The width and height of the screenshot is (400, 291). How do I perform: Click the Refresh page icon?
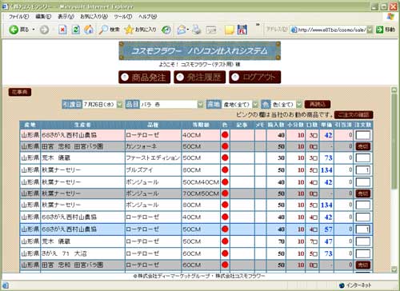tap(76, 30)
